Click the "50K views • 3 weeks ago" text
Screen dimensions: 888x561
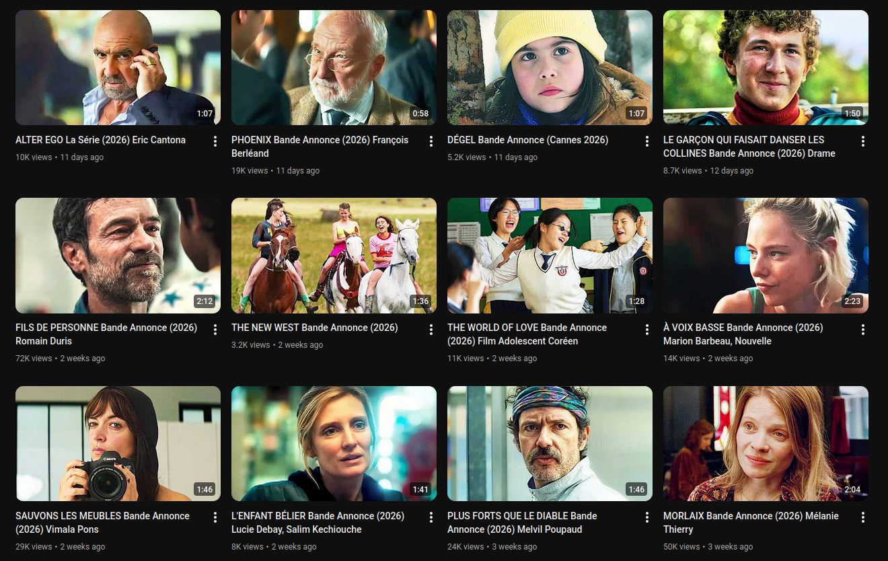[x=708, y=547]
